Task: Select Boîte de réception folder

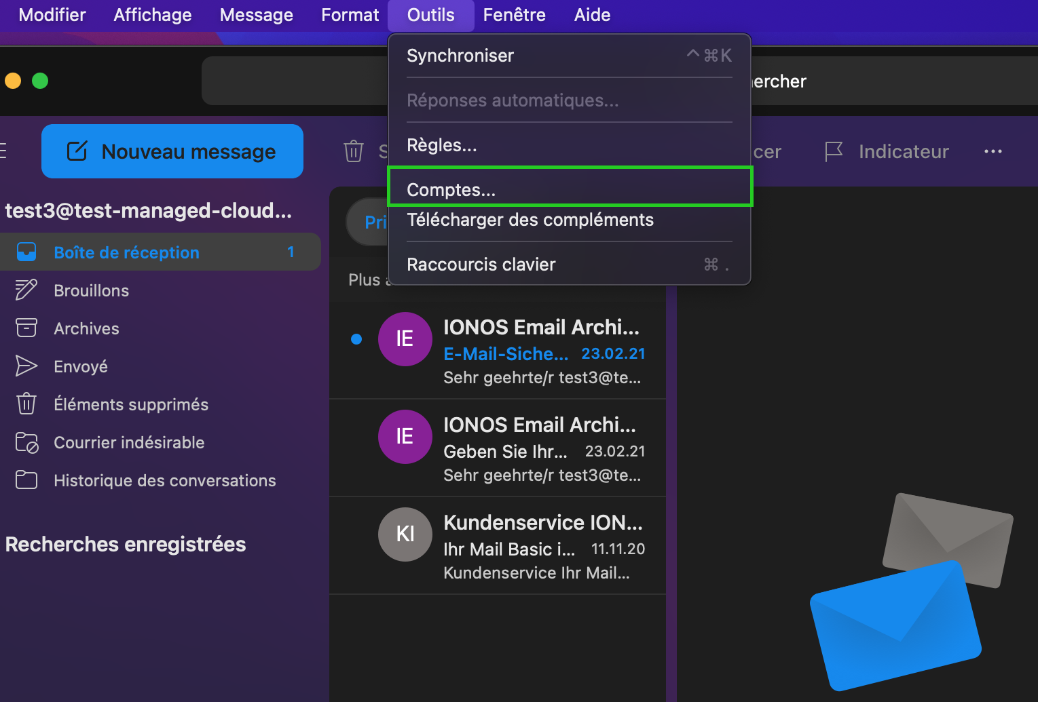Action: tap(160, 252)
